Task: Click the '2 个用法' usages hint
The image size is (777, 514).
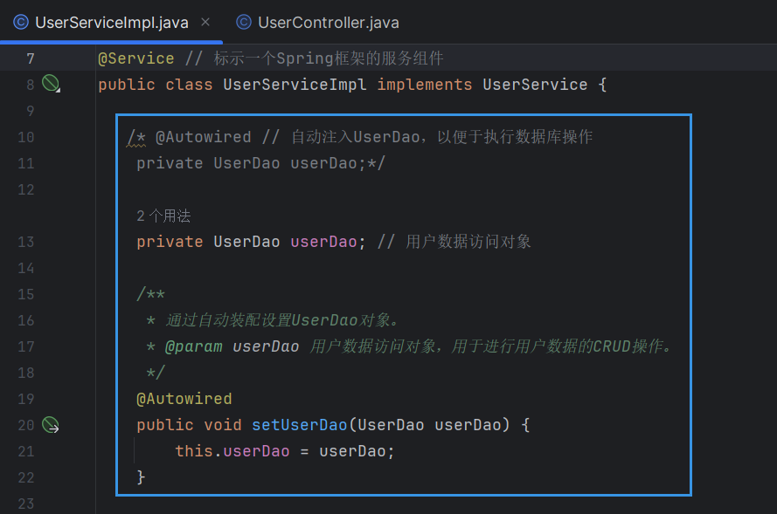Action: (x=163, y=216)
